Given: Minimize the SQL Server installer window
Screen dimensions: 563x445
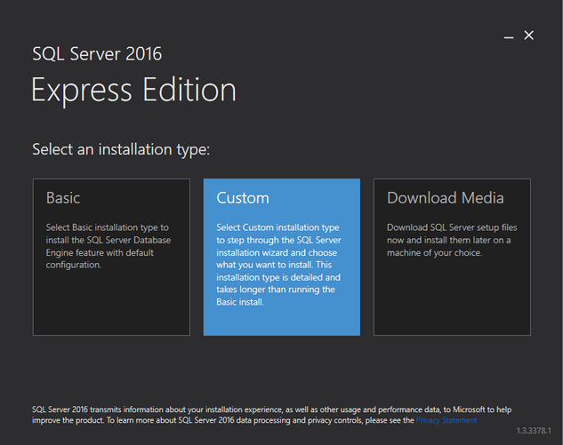Looking at the screenshot, I should pos(509,36).
